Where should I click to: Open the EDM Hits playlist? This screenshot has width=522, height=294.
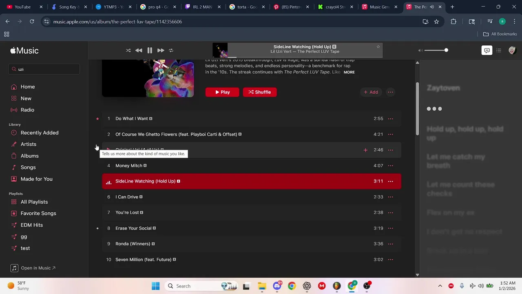32,225
